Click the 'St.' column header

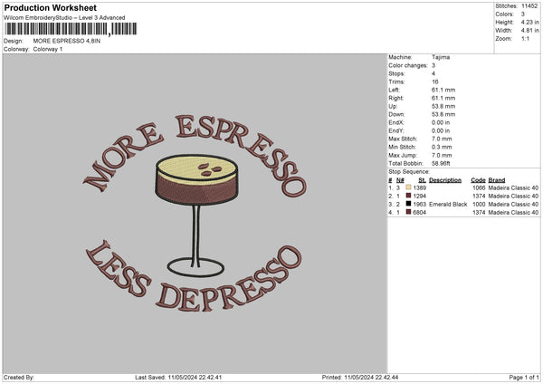click(x=422, y=180)
